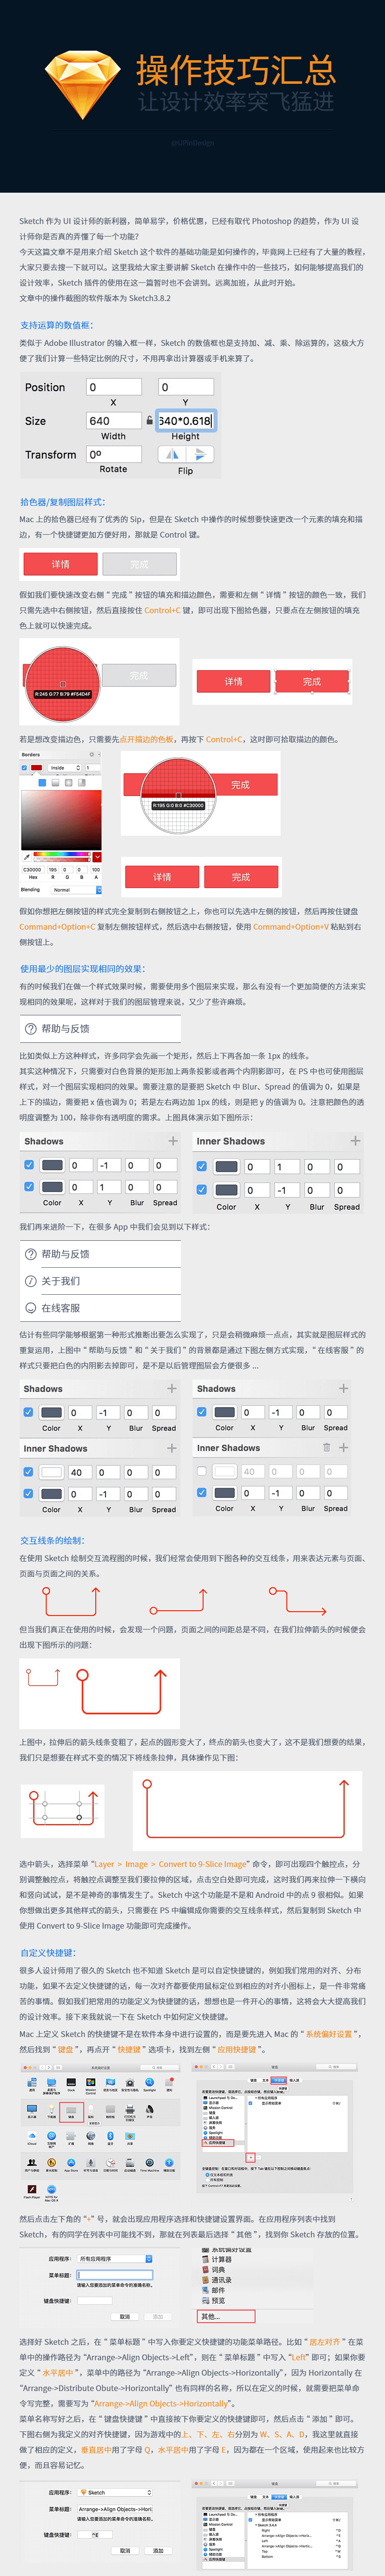The image size is (385, 2576).
Task: Click the right Flip vertical icon
Action: point(199,454)
